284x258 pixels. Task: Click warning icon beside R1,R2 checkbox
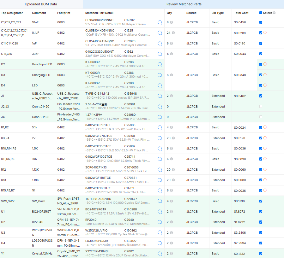(265, 127)
